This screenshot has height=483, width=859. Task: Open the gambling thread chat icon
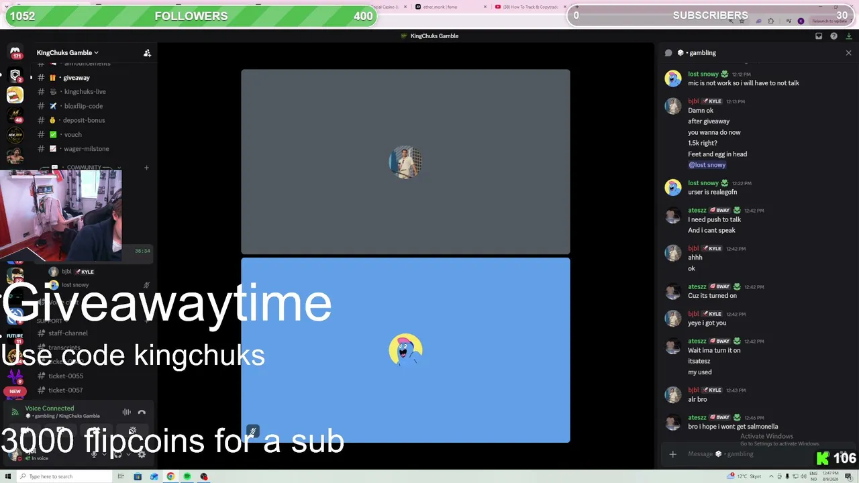(x=668, y=52)
